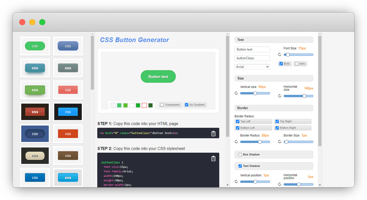Open the Arial font family dropdown

pyautogui.click(x=252, y=67)
